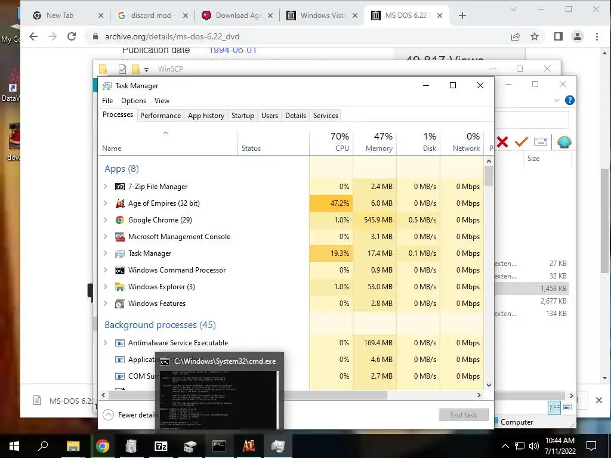Click Task Manager vertical scrollbar thumb
The height and width of the screenshot is (458, 611).
pos(489,177)
